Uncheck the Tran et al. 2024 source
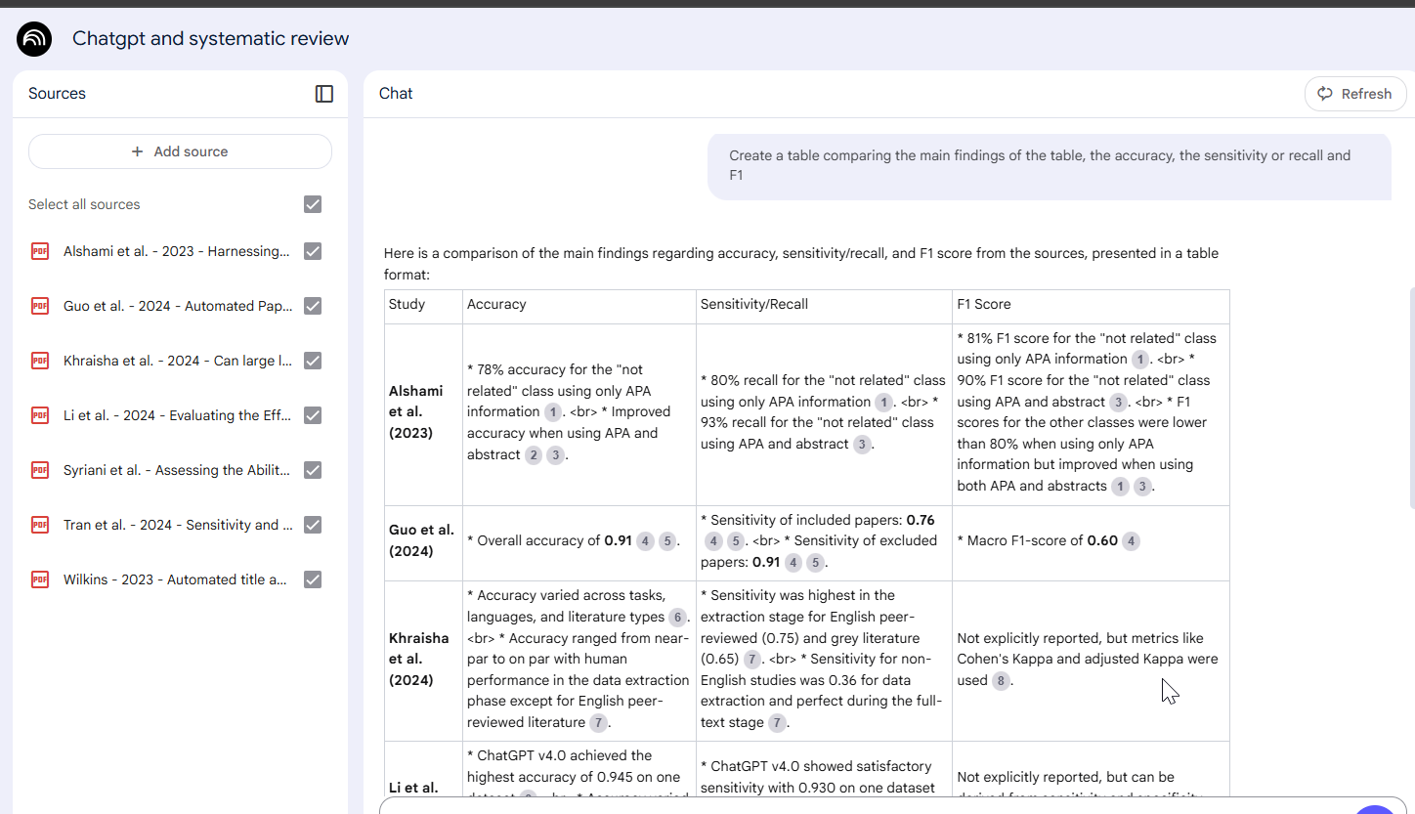 coord(313,525)
